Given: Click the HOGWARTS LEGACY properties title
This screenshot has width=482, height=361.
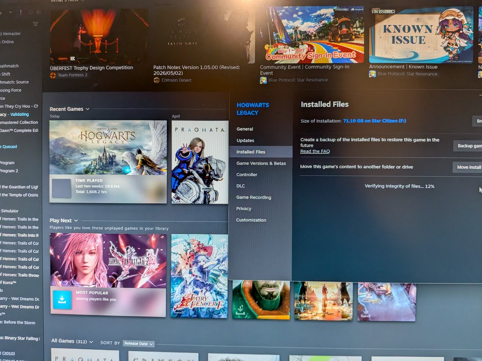Looking at the screenshot, I should [x=253, y=109].
